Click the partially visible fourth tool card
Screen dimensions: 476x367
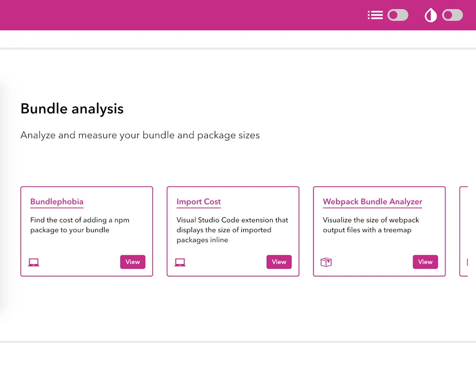[x=467, y=231]
